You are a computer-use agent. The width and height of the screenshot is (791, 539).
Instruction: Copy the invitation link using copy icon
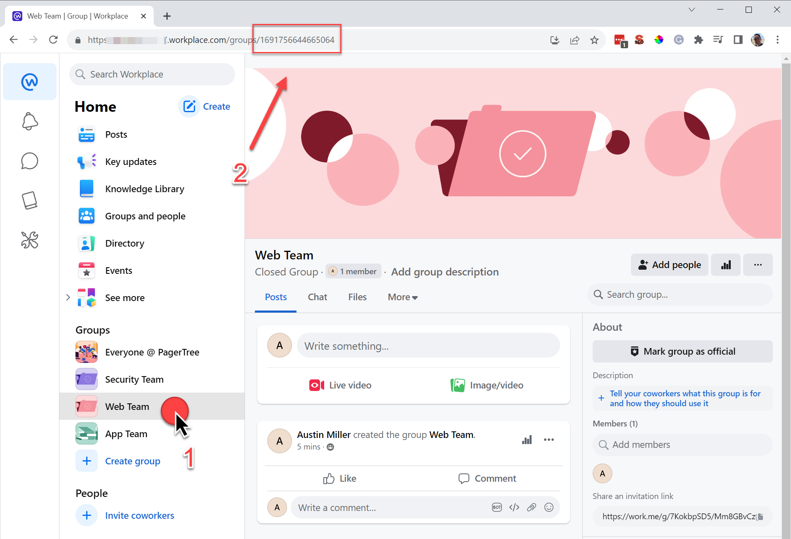760,516
